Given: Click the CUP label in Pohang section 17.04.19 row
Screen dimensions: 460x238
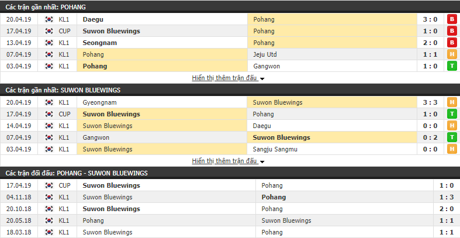Looking at the screenshot, I should pos(64,31).
